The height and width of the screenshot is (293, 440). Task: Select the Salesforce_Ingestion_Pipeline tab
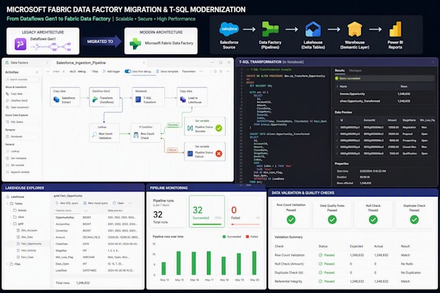(x=81, y=63)
